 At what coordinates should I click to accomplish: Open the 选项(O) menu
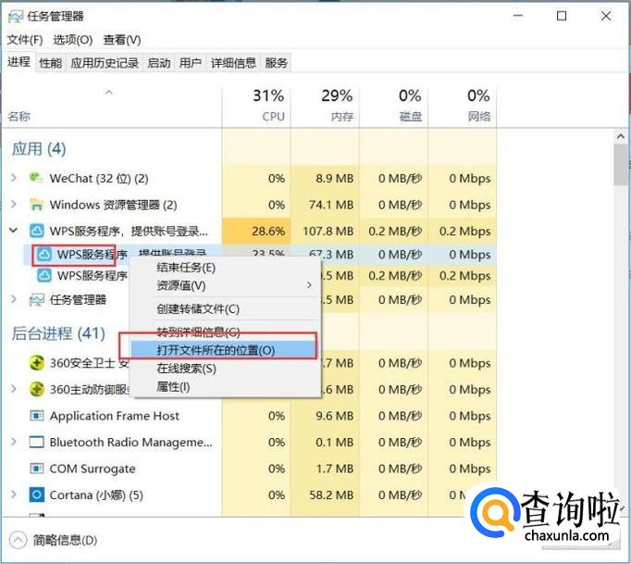tap(73, 40)
